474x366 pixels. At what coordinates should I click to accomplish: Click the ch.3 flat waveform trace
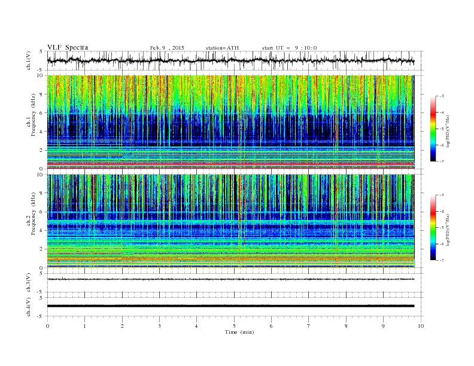point(231,279)
